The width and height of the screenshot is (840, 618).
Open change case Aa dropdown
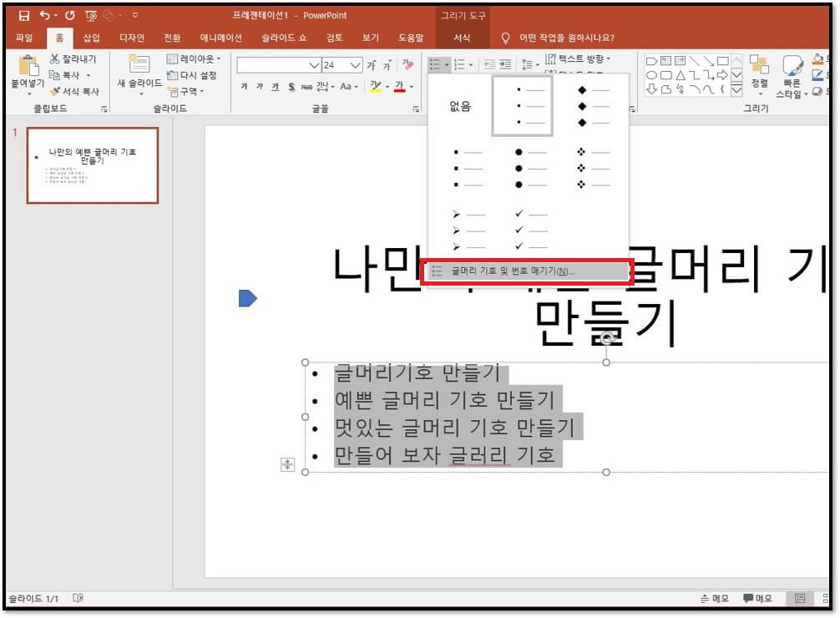pyautogui.click(x=349, y=86)
